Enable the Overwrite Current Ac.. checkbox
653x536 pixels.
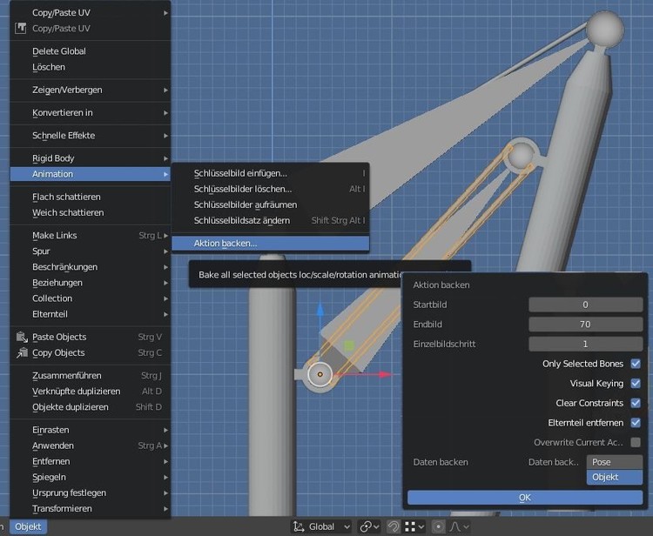tap(636, 442)
